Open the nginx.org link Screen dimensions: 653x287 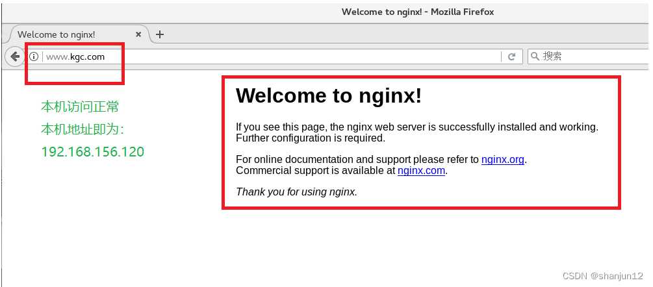[503, 159]
